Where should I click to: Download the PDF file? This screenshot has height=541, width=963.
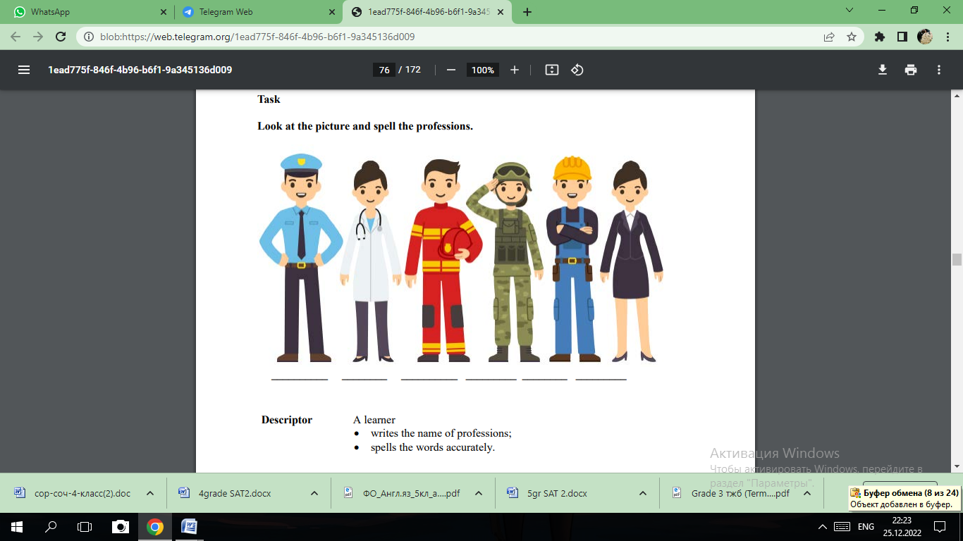tap(882, 70)
